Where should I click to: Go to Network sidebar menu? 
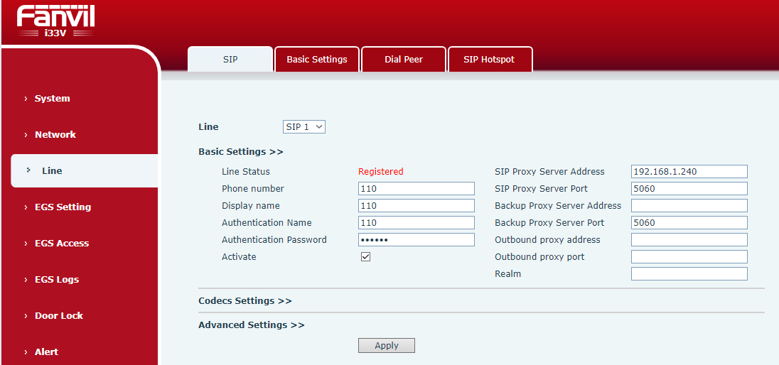[x=55, y=135]
